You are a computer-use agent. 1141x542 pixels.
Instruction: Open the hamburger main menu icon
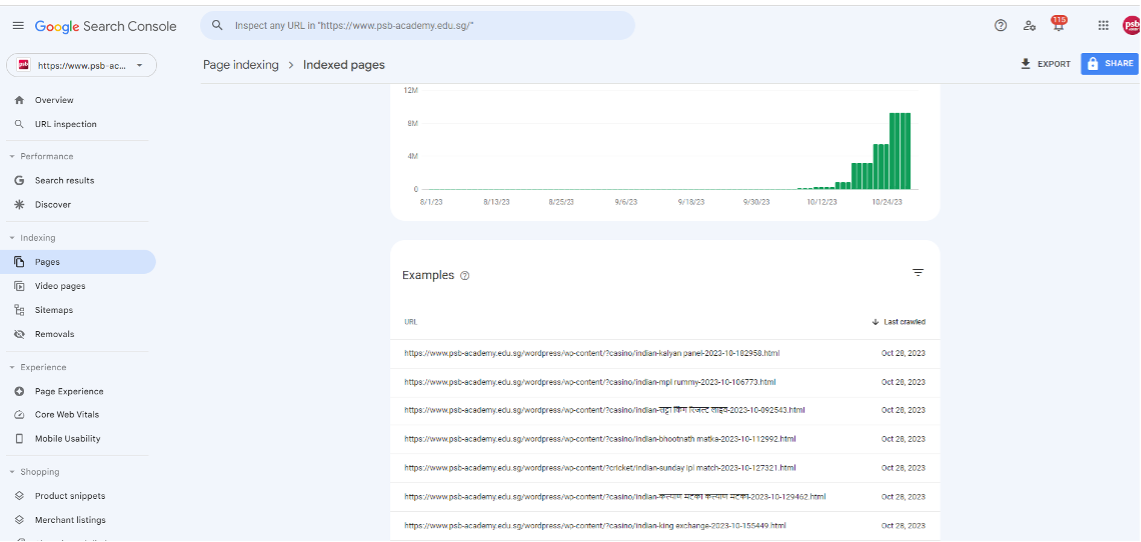pyautogui.click(x=18, y=26)
